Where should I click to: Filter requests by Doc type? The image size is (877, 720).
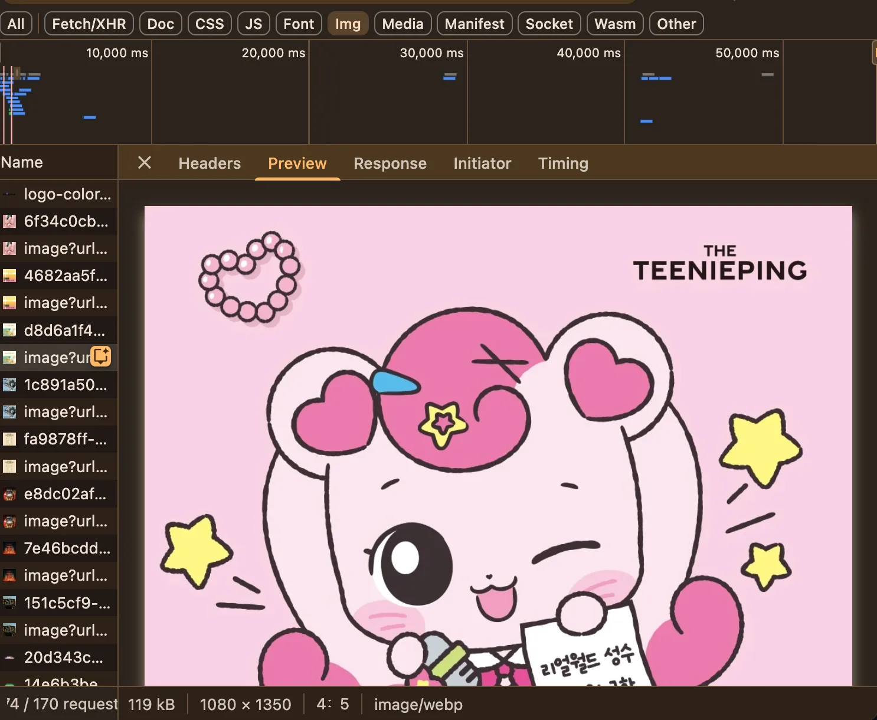(161, 24)
